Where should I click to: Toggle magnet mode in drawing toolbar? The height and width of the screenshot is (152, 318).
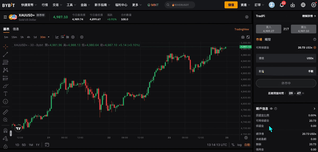[5, 131]
